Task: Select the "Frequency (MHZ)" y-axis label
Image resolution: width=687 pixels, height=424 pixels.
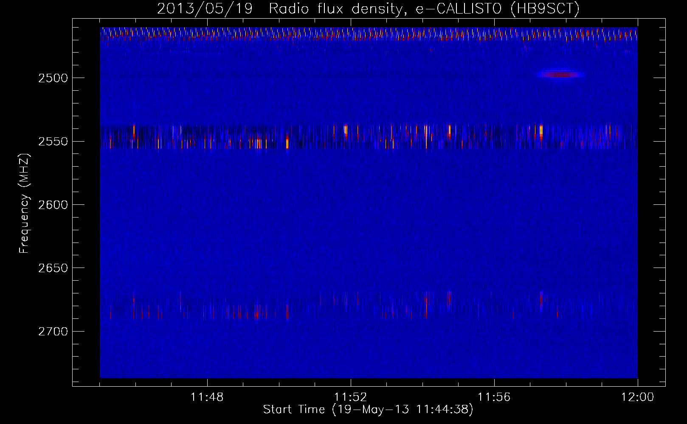Action: pyautogui.click(x=24, y=204)
